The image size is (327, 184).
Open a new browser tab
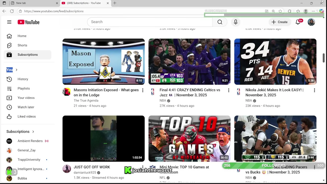(115, 3)
